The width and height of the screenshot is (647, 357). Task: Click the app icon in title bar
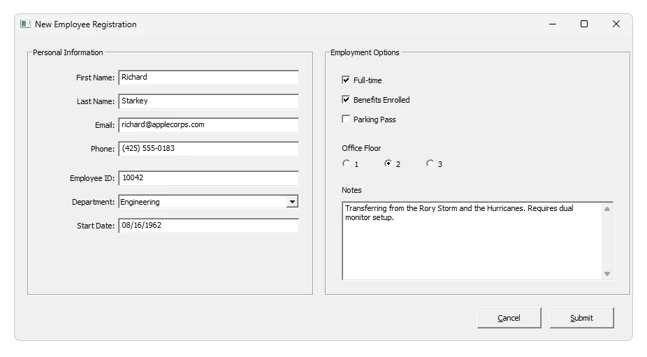click(25, 24)
